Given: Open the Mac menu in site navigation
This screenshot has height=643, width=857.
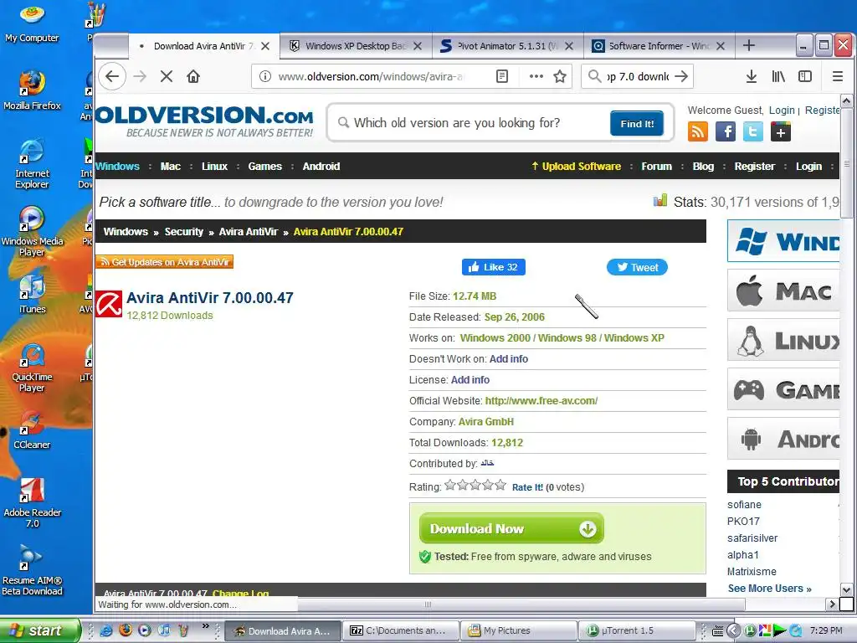Looking at the screenshot, I should click(171, 167).
